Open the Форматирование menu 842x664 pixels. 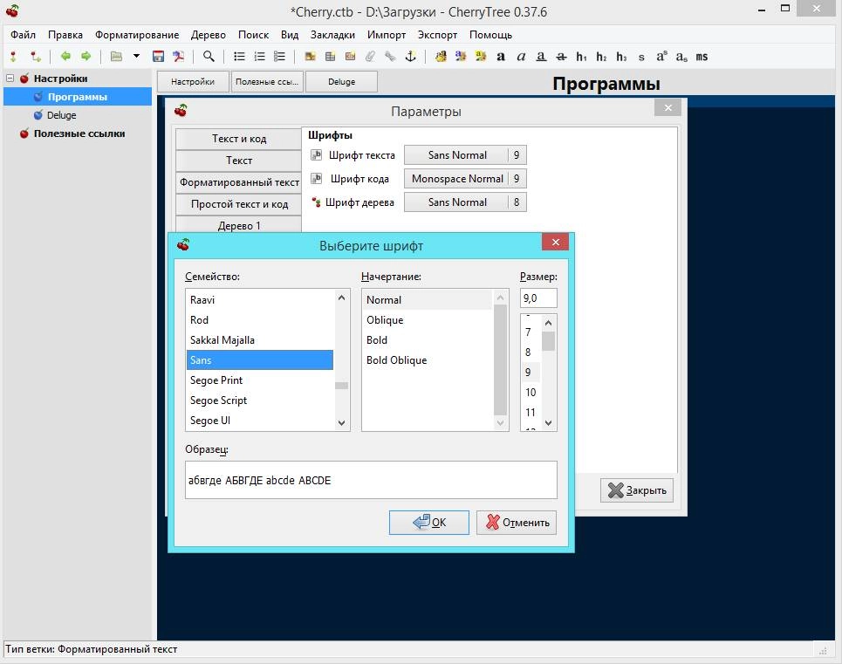point(137,35)
